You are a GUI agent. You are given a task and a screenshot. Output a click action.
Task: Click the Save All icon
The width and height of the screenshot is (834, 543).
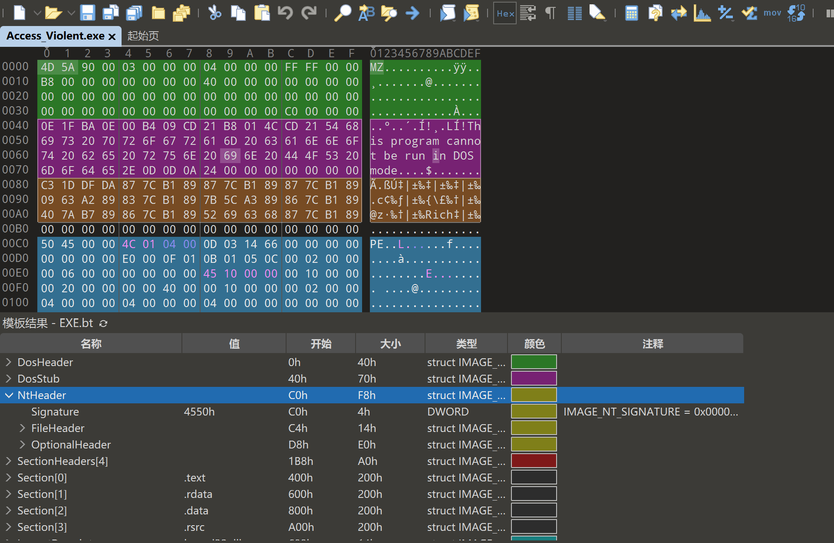coord(134,13)
